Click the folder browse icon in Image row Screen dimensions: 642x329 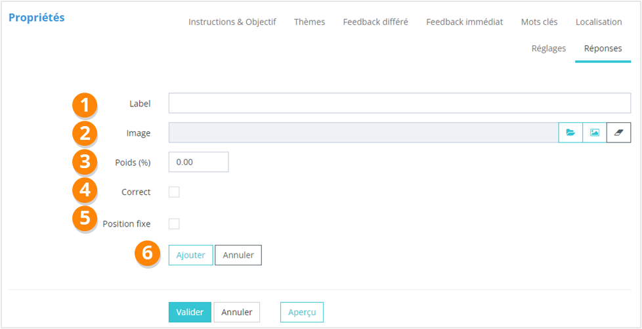570,133
